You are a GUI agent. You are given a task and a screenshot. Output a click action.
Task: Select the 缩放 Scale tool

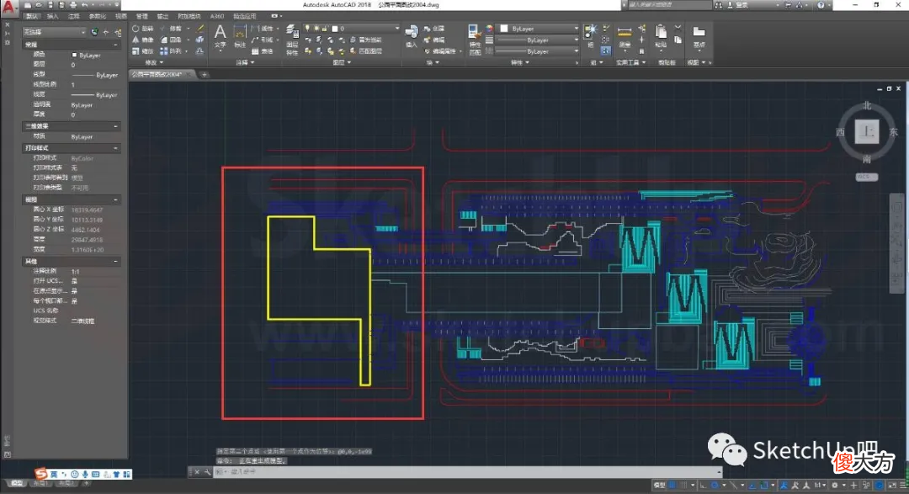(x=143, y=51)
